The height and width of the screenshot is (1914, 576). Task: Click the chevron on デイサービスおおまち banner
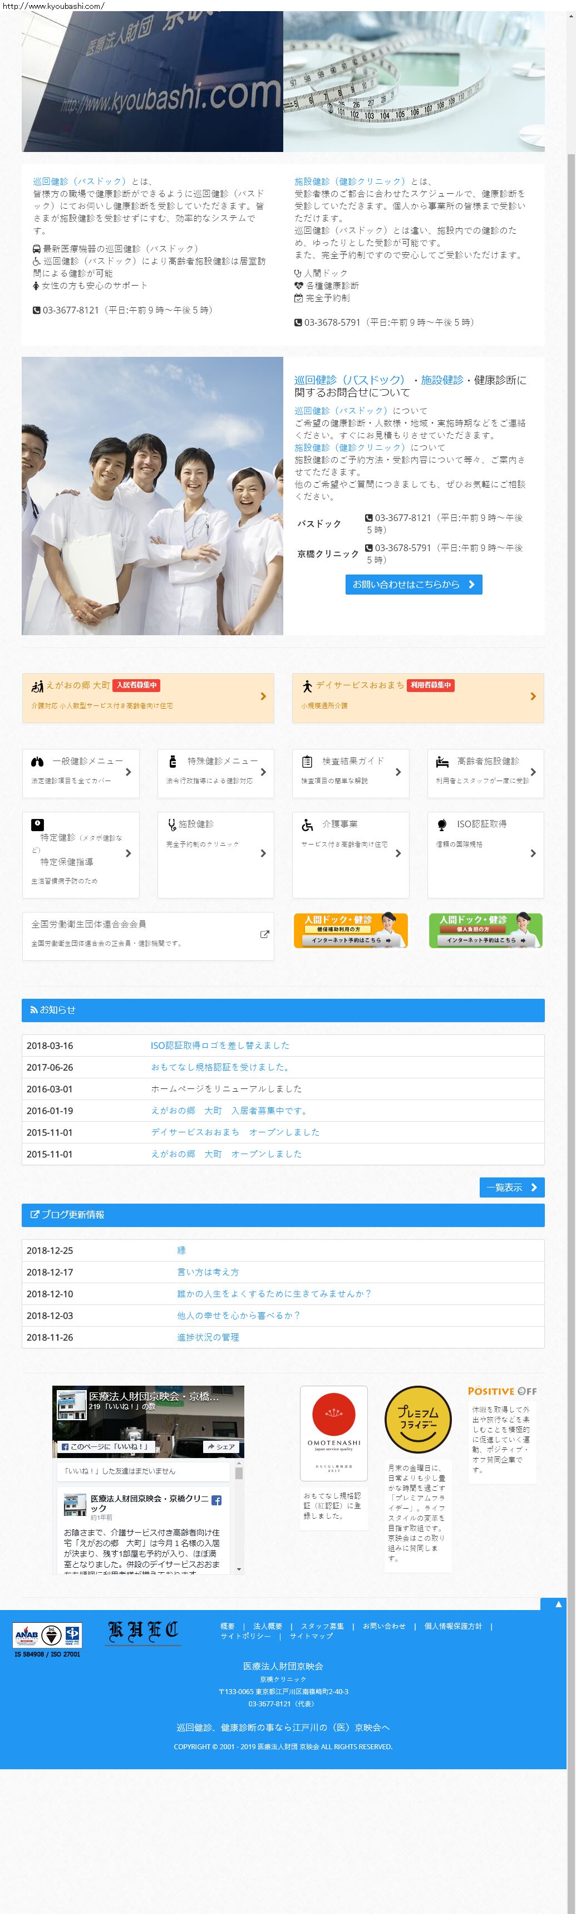pos(533,696)
